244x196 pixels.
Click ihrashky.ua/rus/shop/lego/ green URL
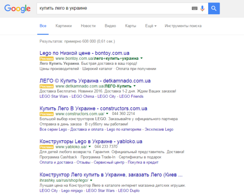click(64, 181)
